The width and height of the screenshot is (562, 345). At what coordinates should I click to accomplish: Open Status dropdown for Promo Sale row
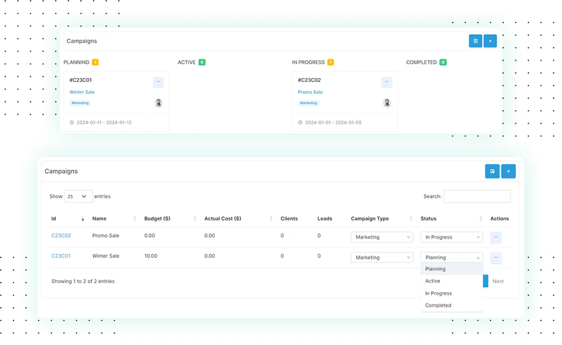tap(451, 237)
